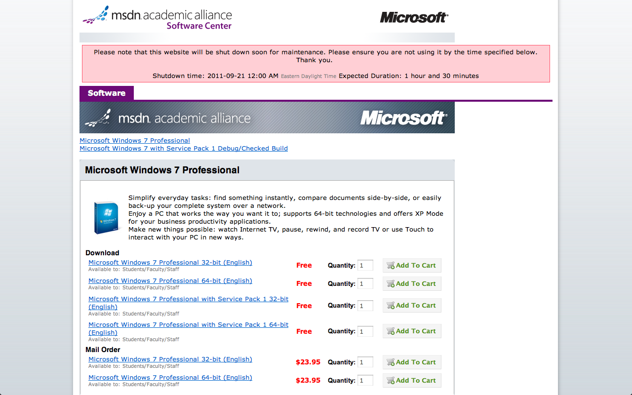The height and width of the screenshot is (395, 632).
Task: Open Windows 7 Professional with Service Pack 1 64-bit link
Action: pos(188,329)
